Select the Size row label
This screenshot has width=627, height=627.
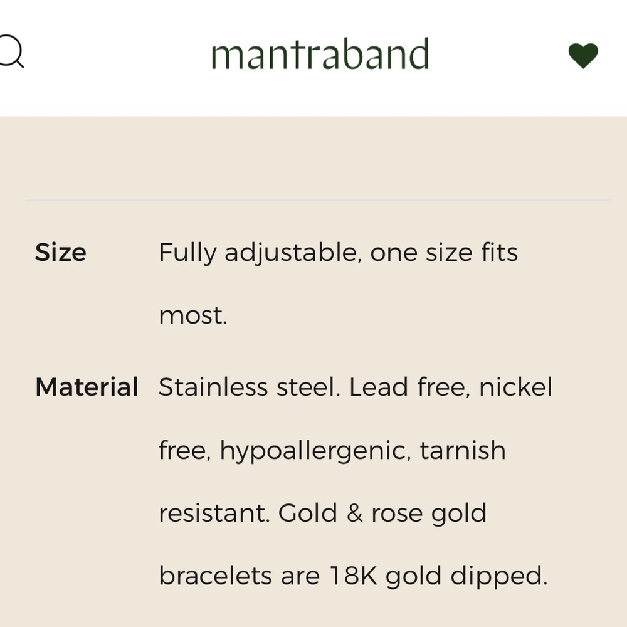[x=61, y=252]
